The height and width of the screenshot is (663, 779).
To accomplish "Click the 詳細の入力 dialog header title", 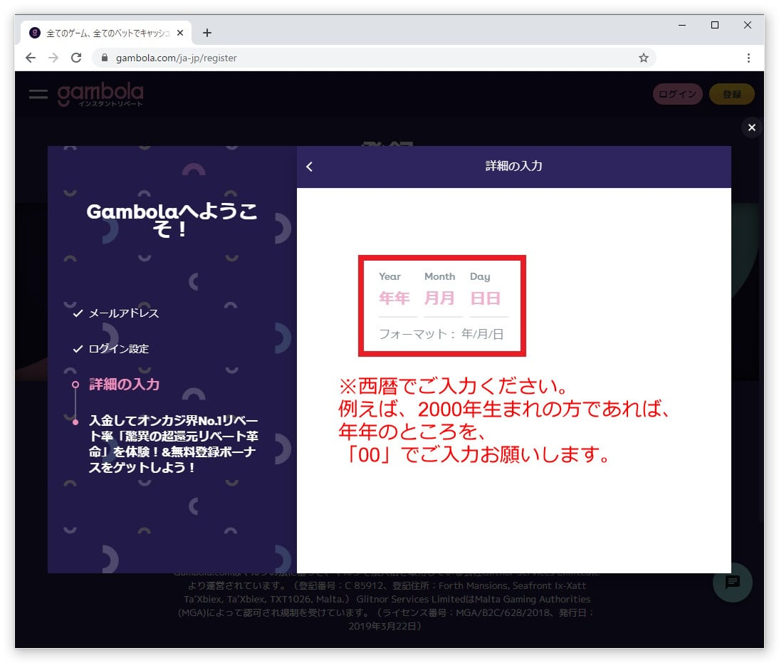I will [513, 166].
